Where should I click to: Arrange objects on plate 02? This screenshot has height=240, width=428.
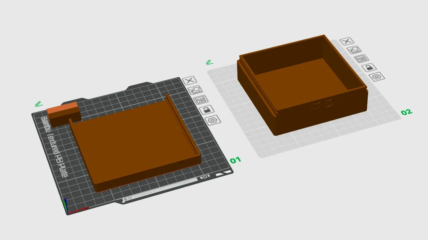[x=362, y=59]
